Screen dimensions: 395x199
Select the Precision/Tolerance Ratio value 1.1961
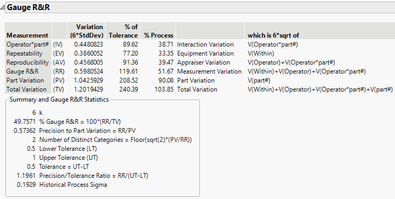pos(26,176)
